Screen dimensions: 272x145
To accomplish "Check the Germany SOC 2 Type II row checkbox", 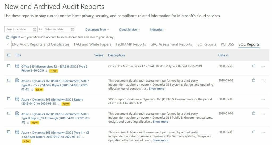I will 9,132.
